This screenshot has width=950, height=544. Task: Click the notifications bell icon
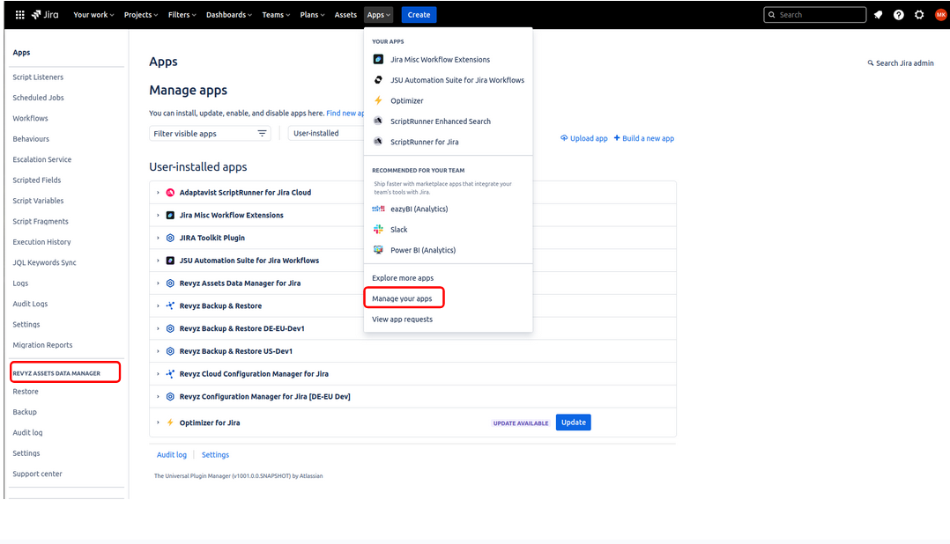click(878, 15)
